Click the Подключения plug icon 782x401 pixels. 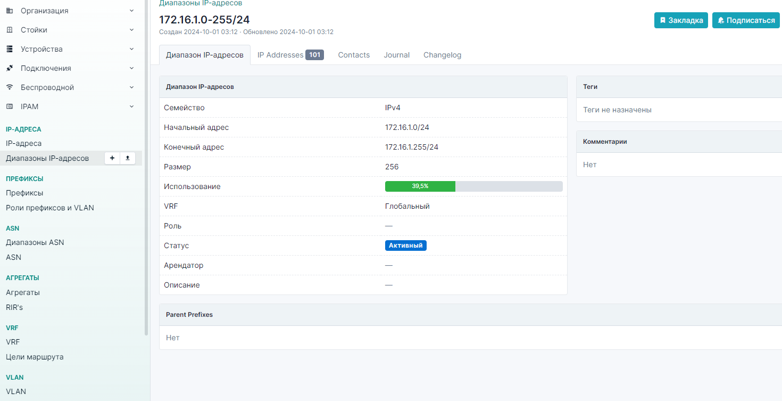[x=10, y=68]
